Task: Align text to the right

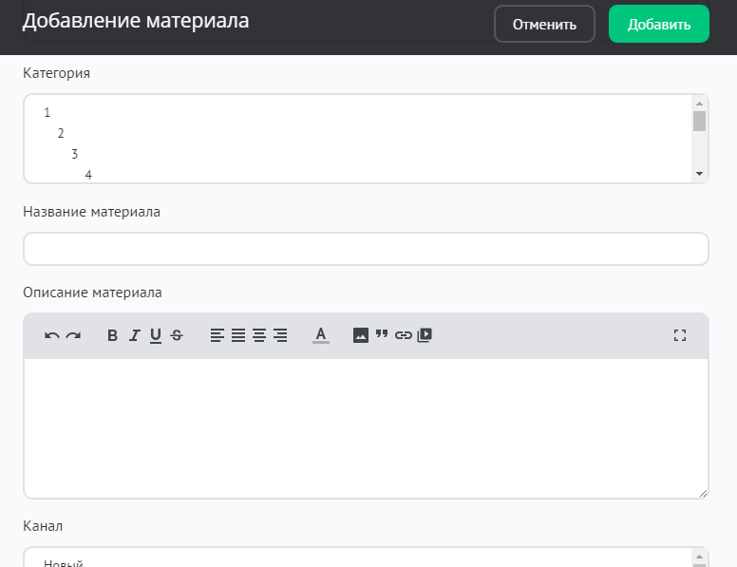Action: [280, 335]
